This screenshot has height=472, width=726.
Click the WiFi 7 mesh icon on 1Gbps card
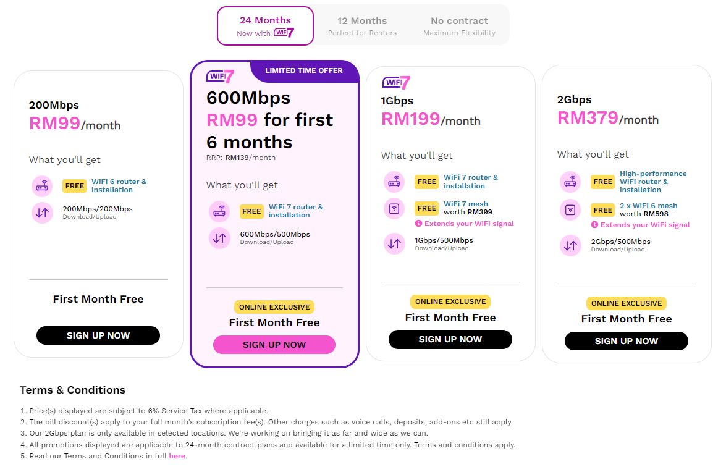click(394, 208)
